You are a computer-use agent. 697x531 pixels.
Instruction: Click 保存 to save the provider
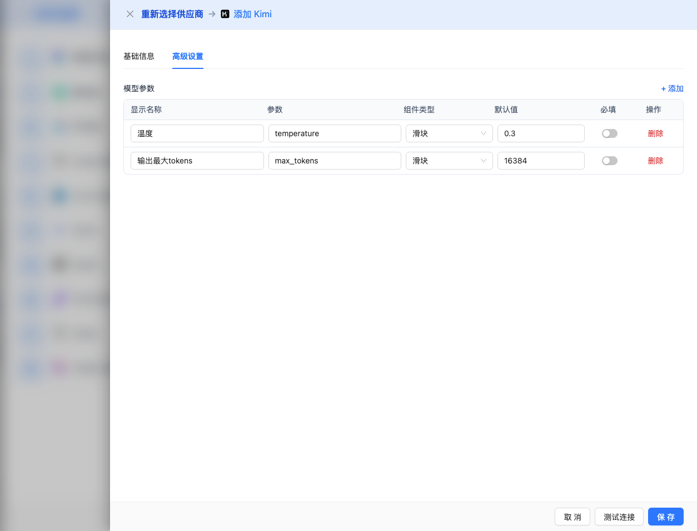click(665, 517)
